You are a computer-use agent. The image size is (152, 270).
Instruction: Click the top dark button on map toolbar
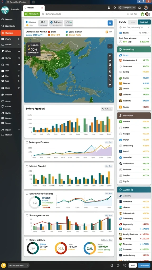(x=110, y=46)
